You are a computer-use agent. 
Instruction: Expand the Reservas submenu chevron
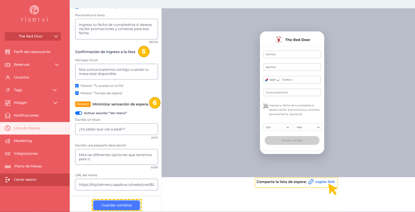[57, 65]
